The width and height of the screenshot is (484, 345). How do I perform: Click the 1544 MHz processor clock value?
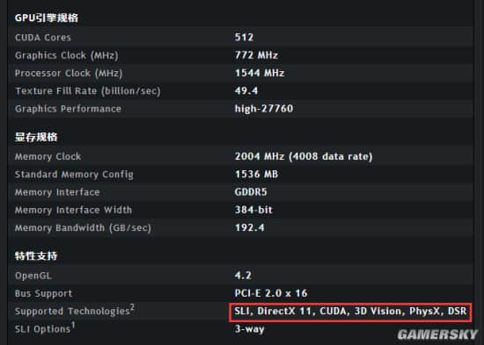pyautogui.click(x=260, y=73)
